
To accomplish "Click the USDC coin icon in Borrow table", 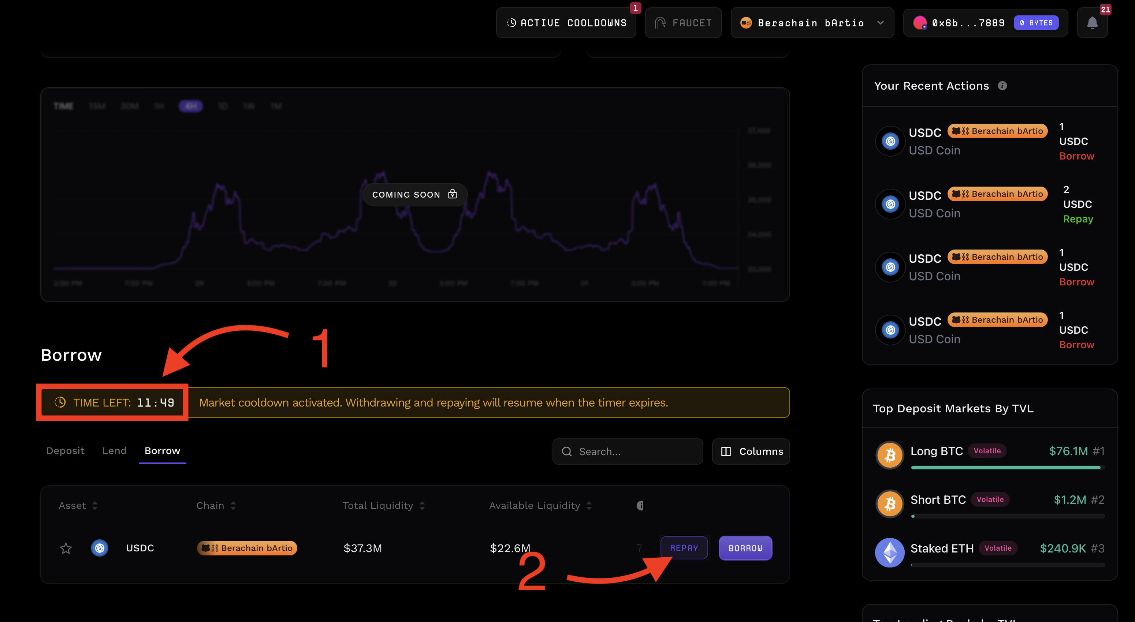I will pyautogui.click(x=100, y=548).
